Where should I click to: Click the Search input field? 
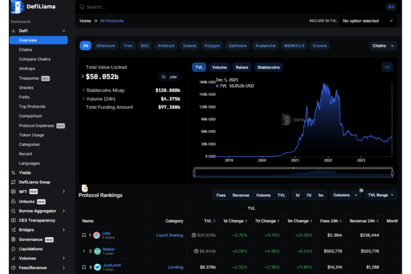pyautogui.click(x=230, y=7)
